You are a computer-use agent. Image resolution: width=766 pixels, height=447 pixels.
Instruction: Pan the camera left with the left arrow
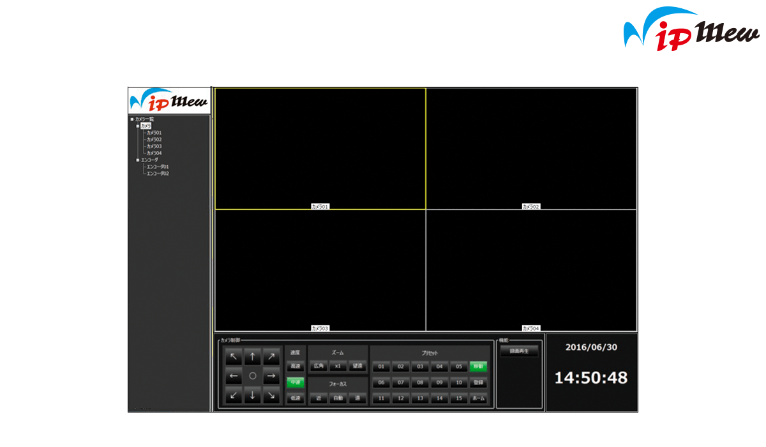(x=234, y=376)
